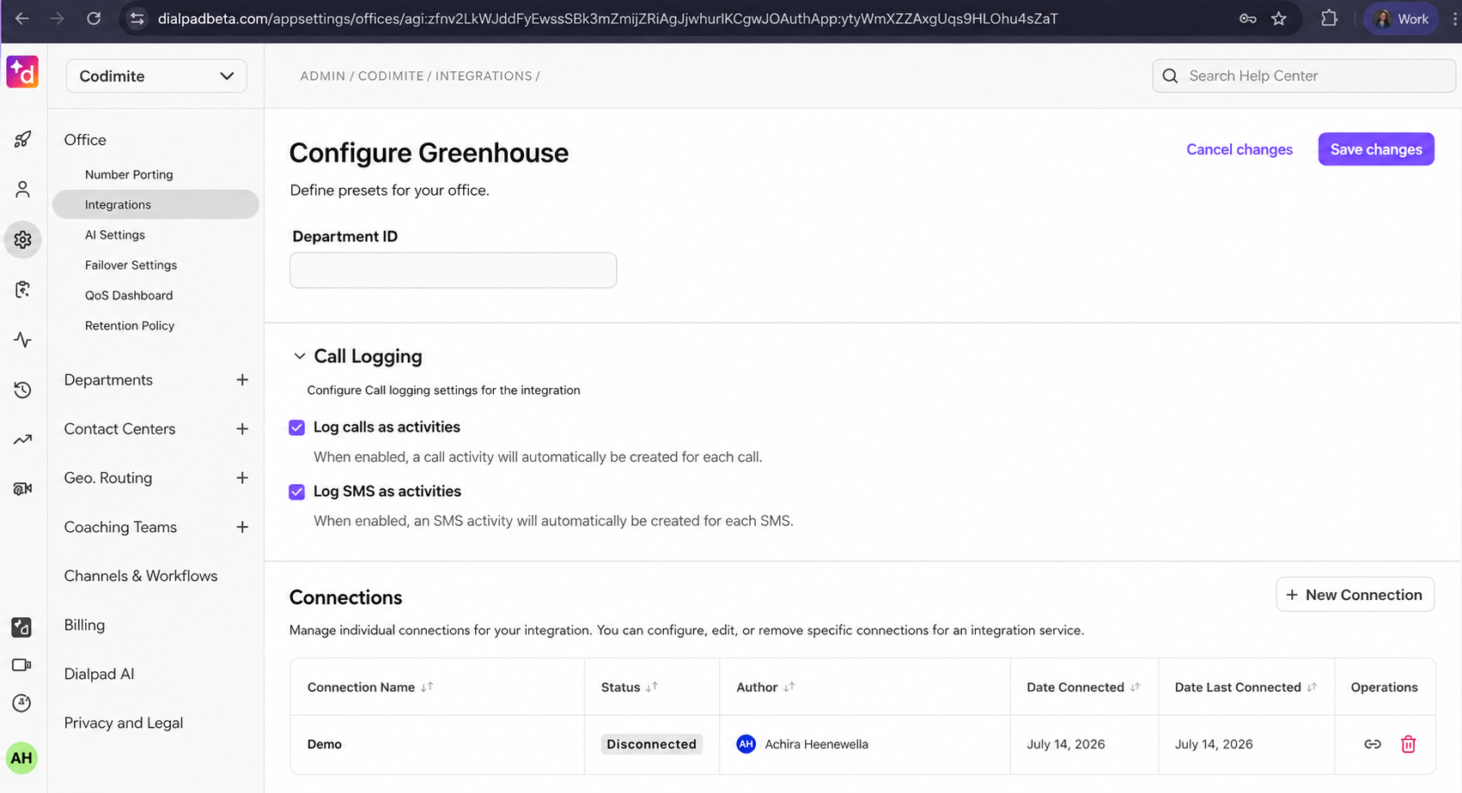Delete the Demo connection with trash icon
1462x793 pixels.
click(1408, 744)
